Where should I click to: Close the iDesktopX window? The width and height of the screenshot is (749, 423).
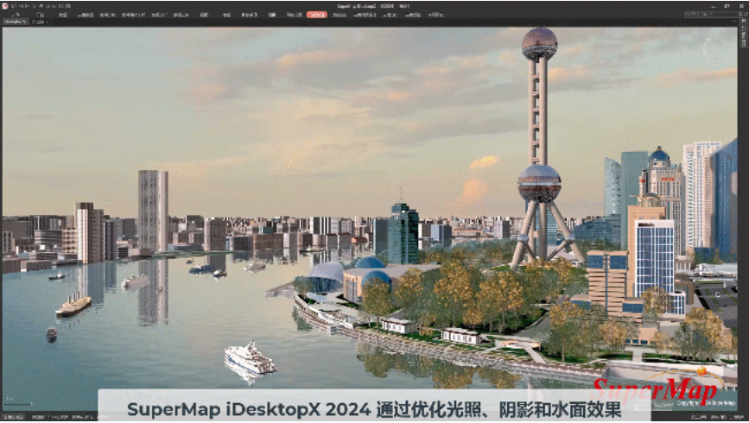click(x=741, y=6)
